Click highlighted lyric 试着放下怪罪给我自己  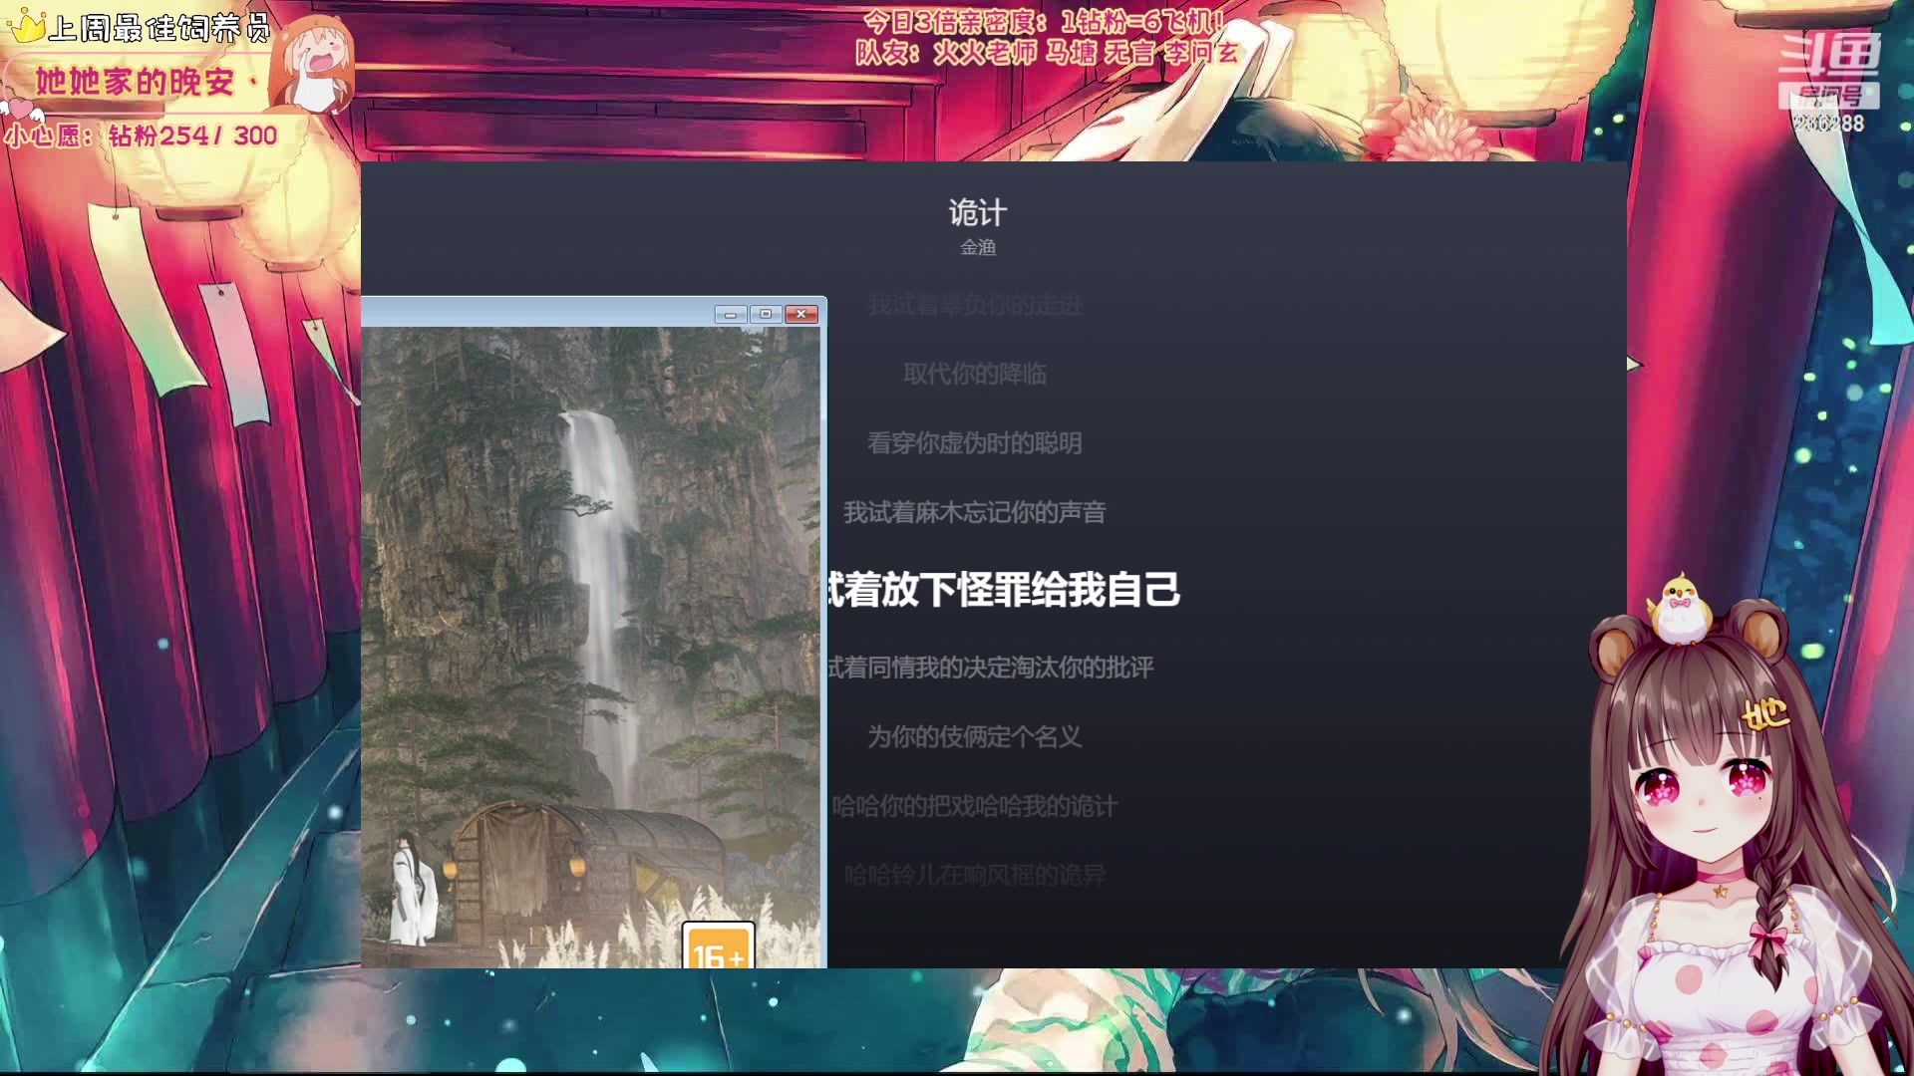pyautogui.click(x=1004, y=589)
